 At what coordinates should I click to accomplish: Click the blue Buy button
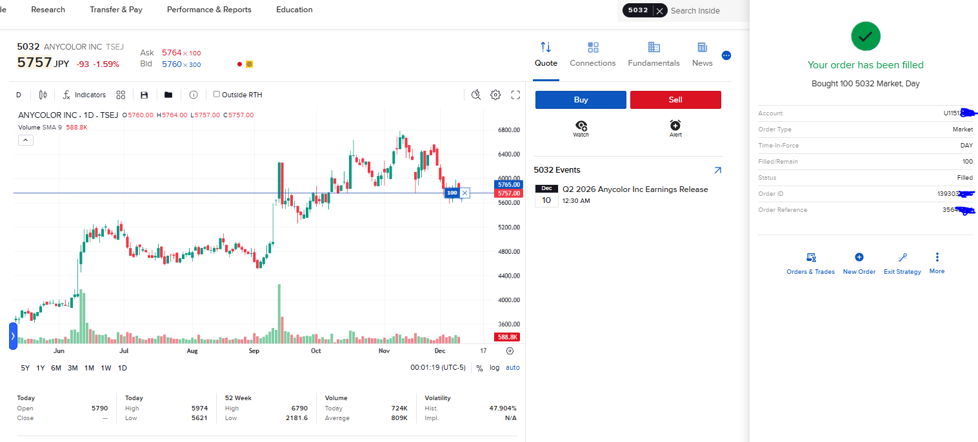click(581, 100)
